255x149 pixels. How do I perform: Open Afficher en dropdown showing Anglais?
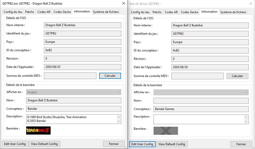[x=74, y=92]
